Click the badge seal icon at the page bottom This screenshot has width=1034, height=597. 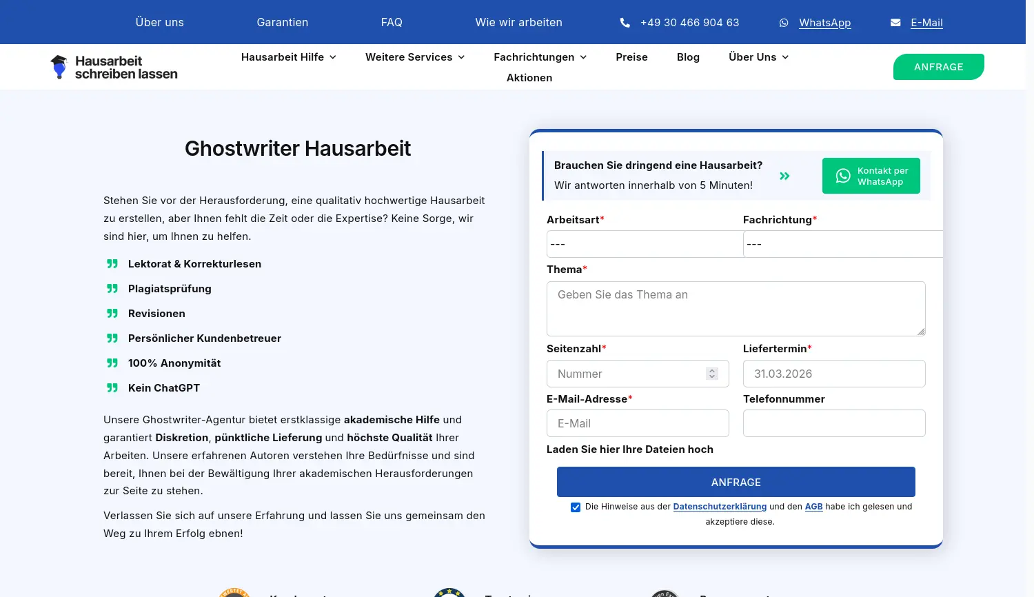(234, 592)
